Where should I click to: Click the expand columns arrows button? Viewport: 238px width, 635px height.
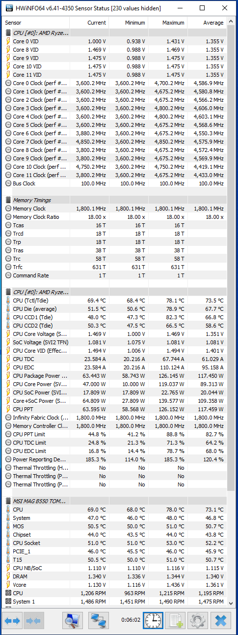(x=13, y=621)
